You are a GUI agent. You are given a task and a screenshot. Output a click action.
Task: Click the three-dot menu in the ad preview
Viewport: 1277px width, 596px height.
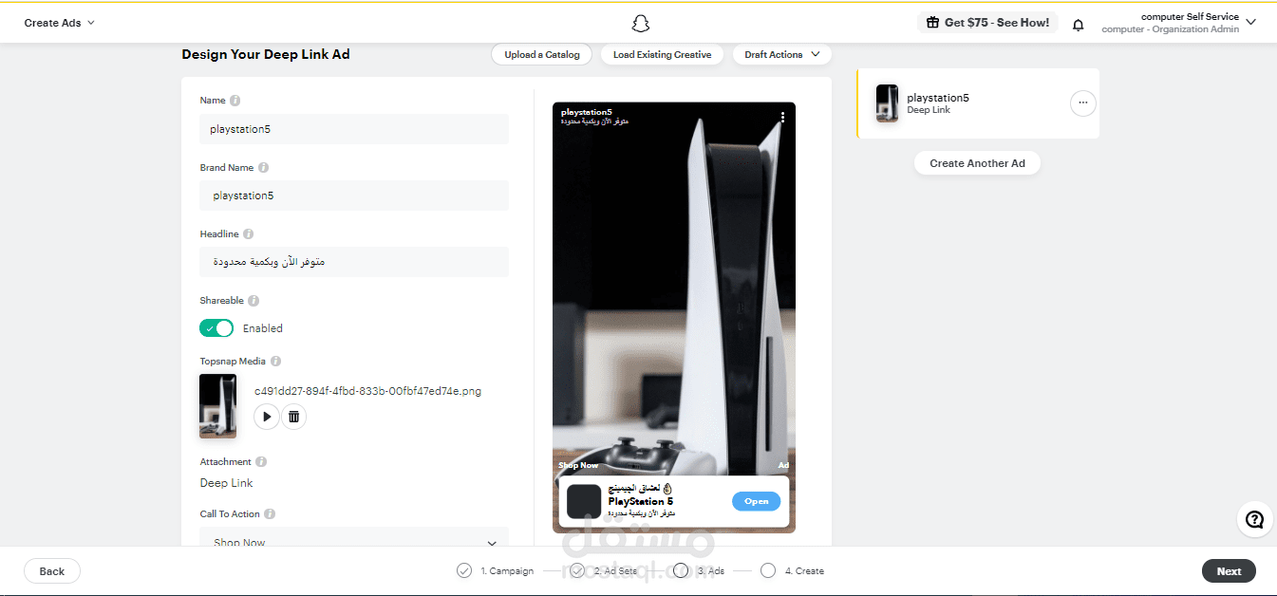click(x=782, y=118)
